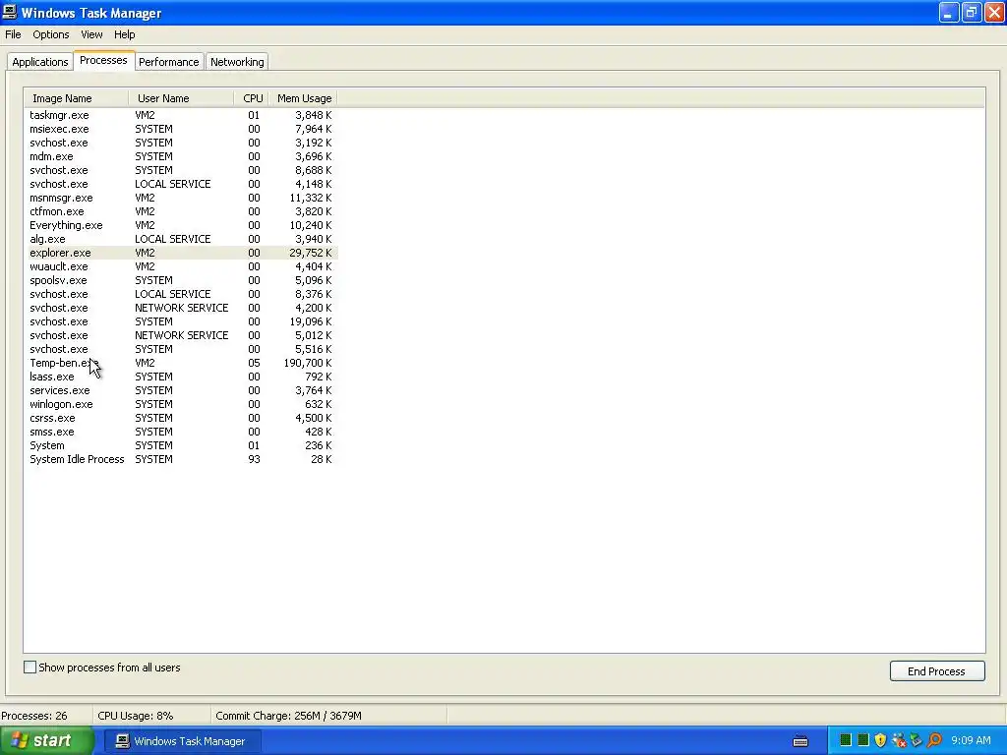
Task: Click NETWORK SERVICE user on 5,012 K row
Action: pos(181,335)
